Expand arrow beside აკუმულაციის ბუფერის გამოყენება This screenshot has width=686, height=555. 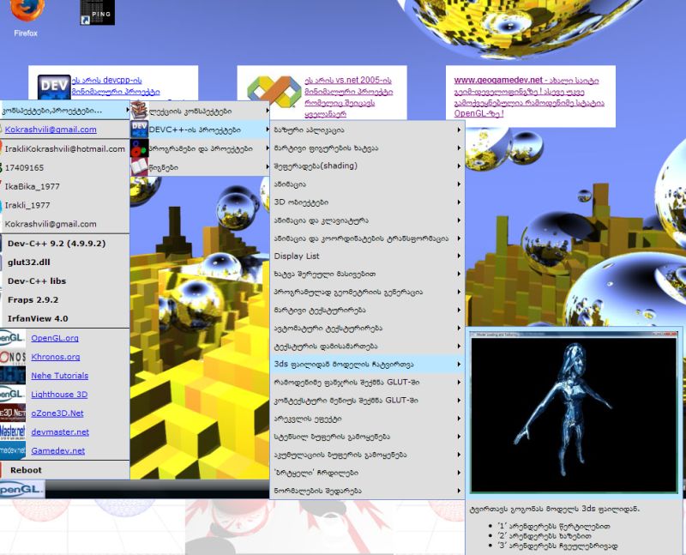pyautogui.click(x=459, y=455)
